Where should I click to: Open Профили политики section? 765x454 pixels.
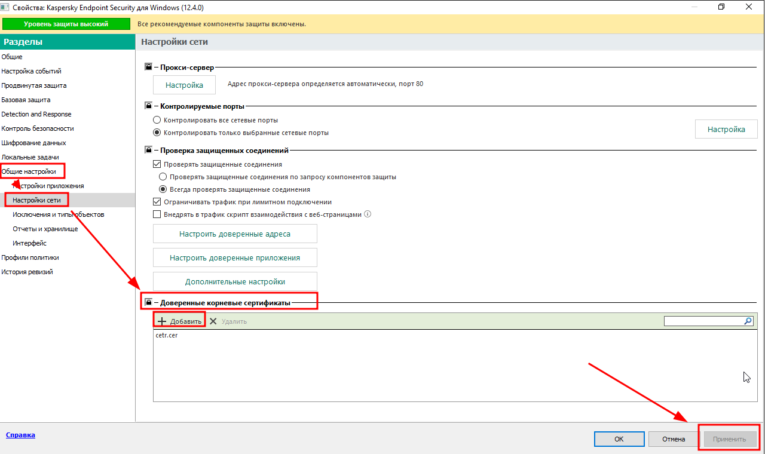click(30, 257)
